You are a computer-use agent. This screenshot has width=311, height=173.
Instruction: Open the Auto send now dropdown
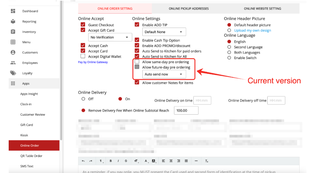click(164, 74)
